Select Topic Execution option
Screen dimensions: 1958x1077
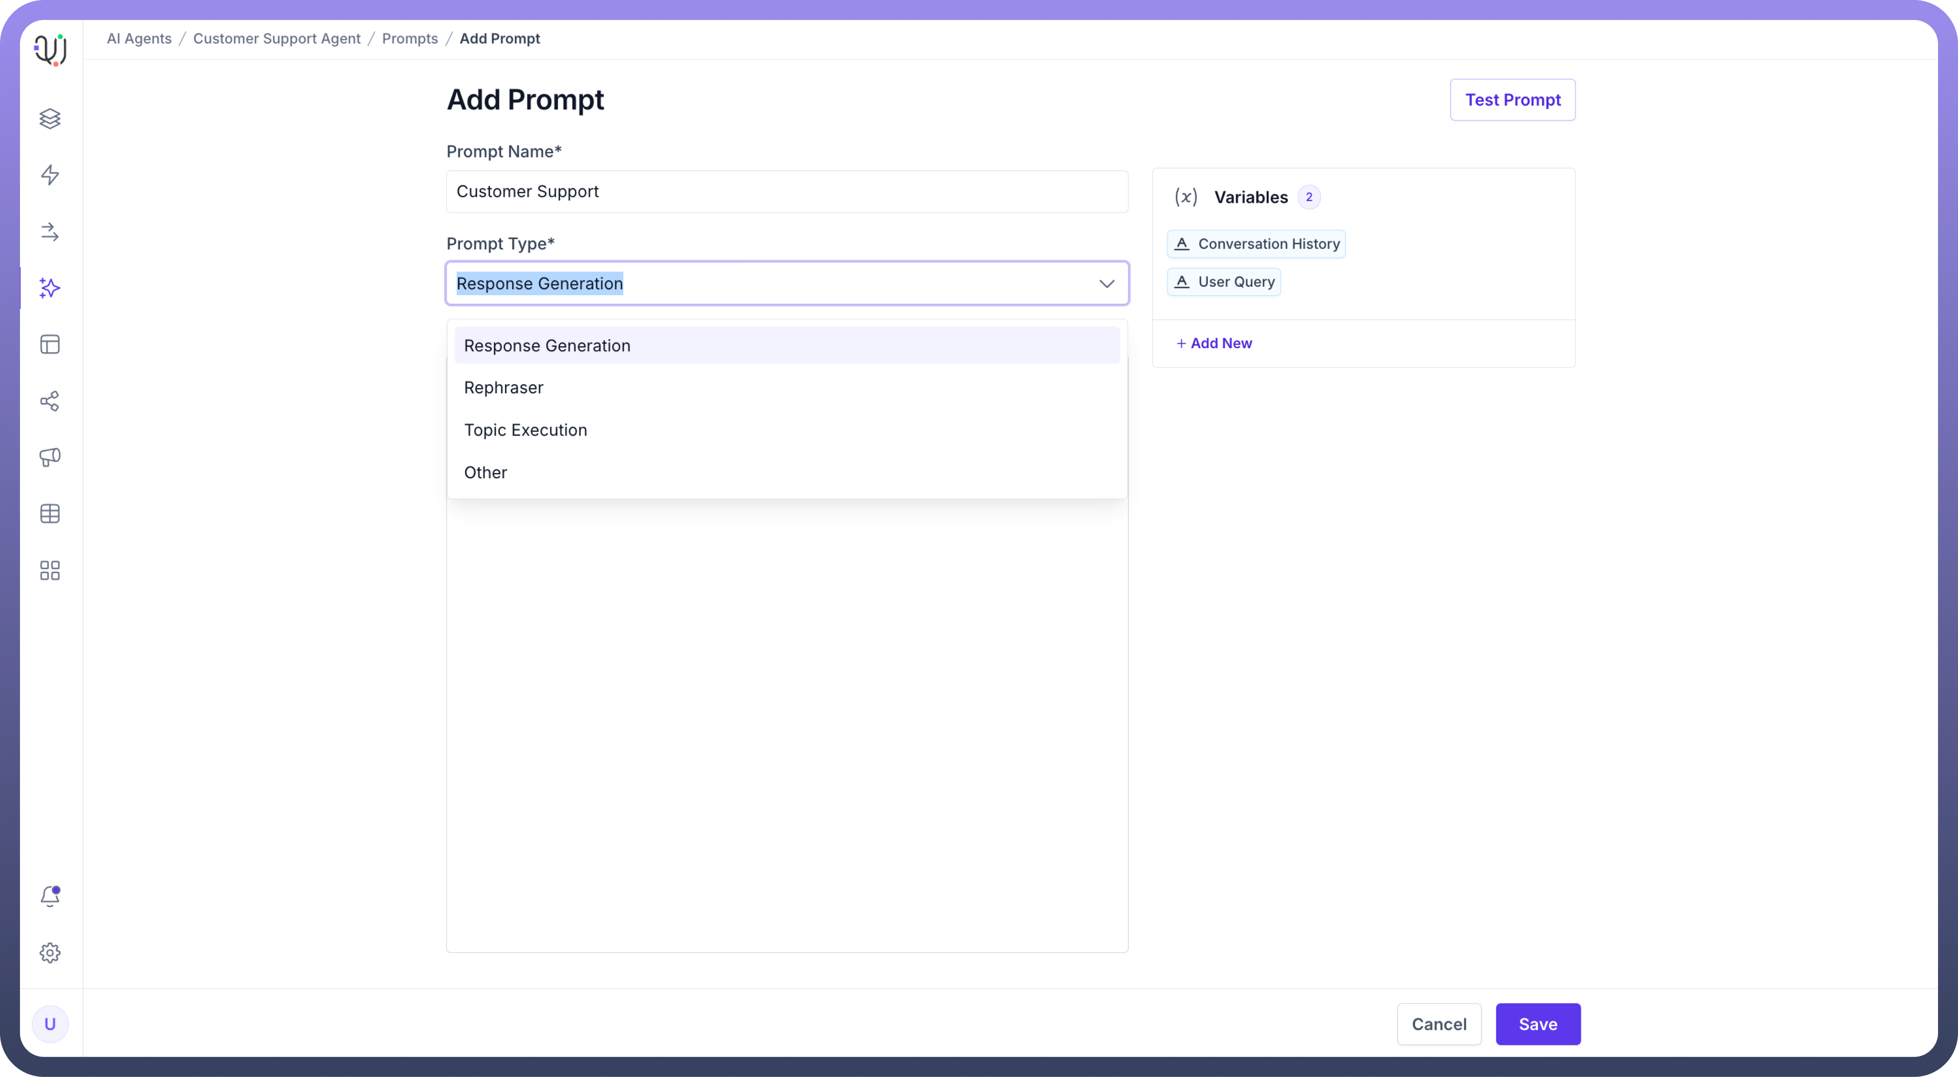[525, 430]
